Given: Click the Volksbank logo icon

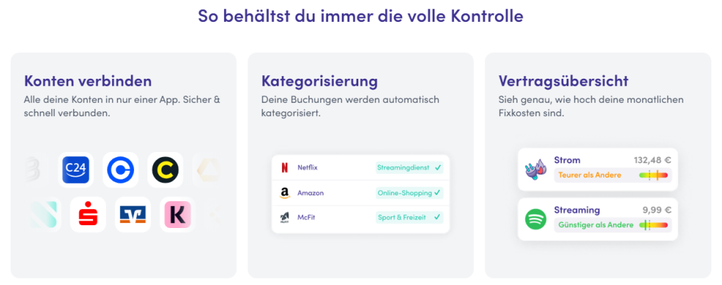Looking at the screenshot, I should click(x=133, y=215).
